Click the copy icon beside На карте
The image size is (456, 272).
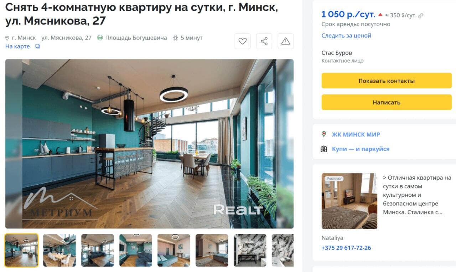pyautogui.click(x=38, y=46)
